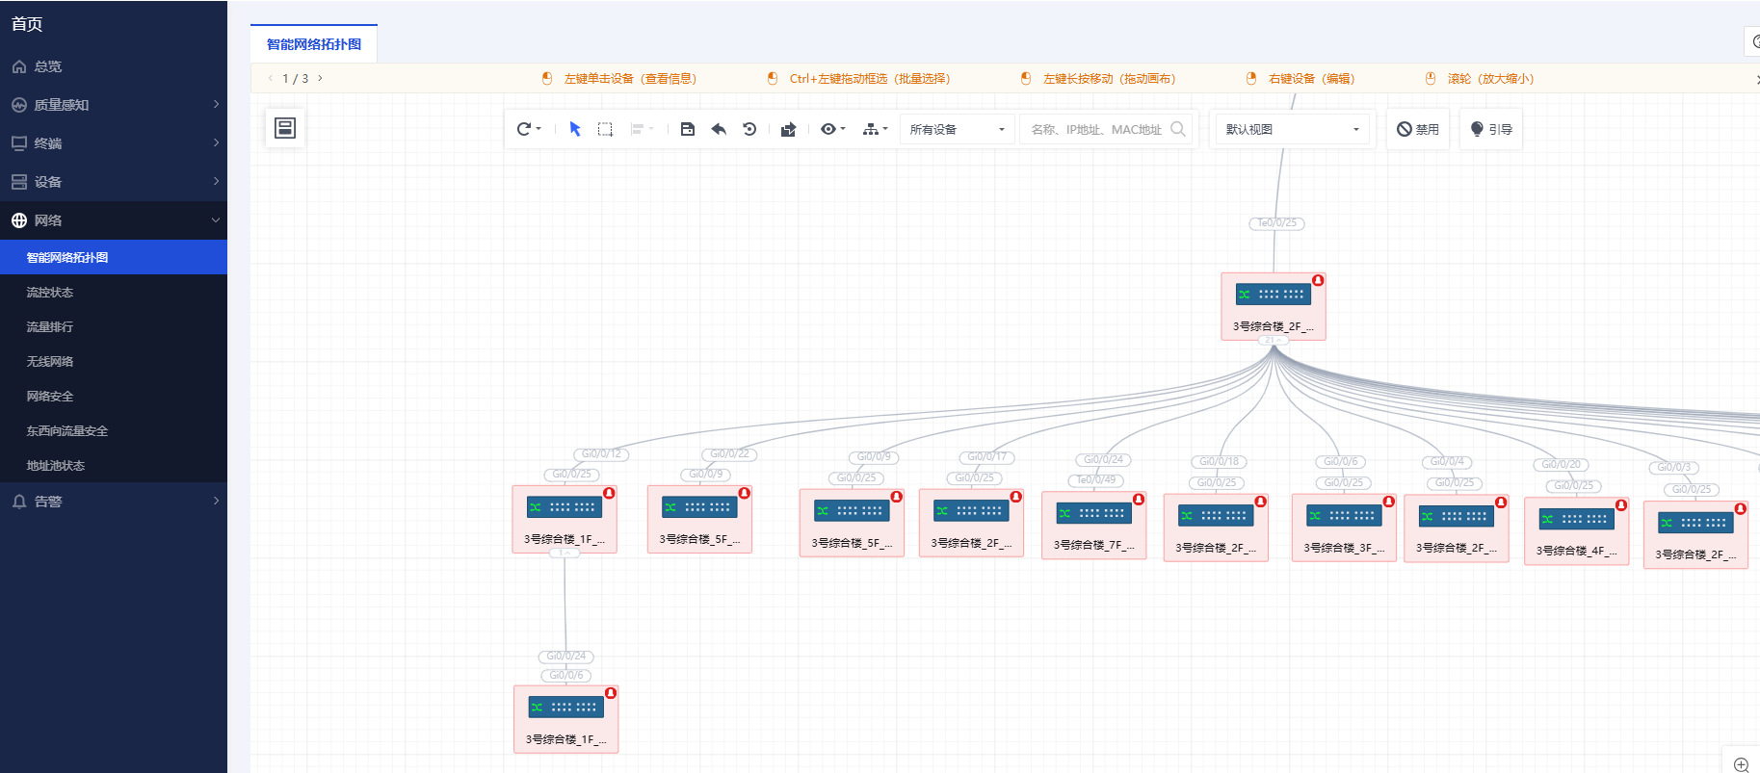Click the alarm badge on 7F switch
Screen dimensions: 1760x773
point(1139,499)
